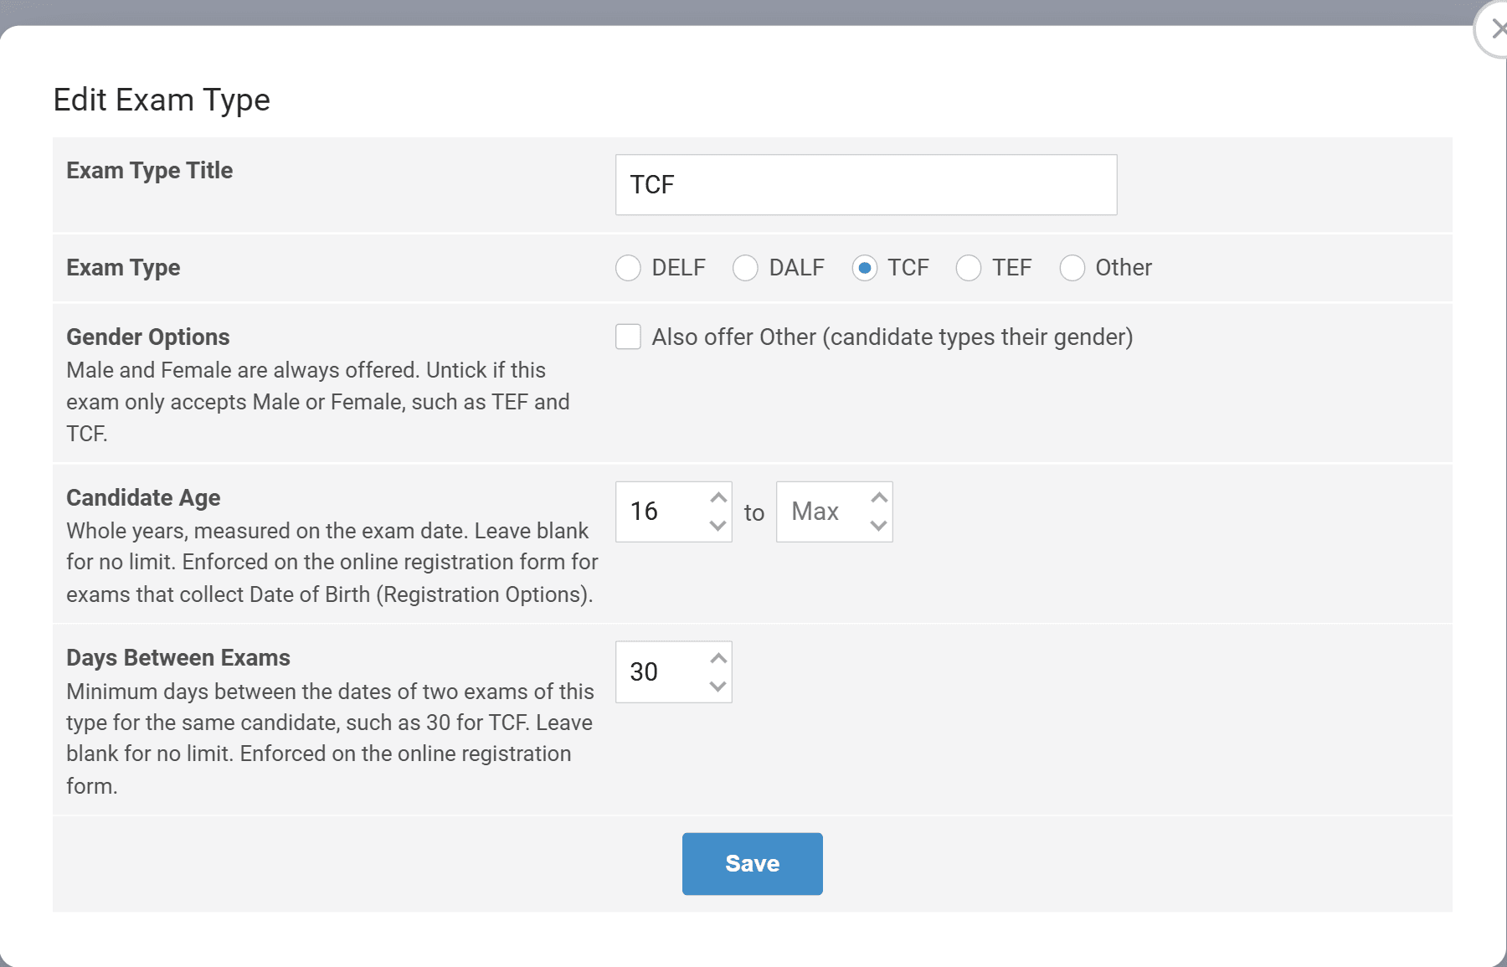Viewport: 1507px width, 967px height.
Task: Increase Days Between Exams with up arrow
Action: (717, 658)
